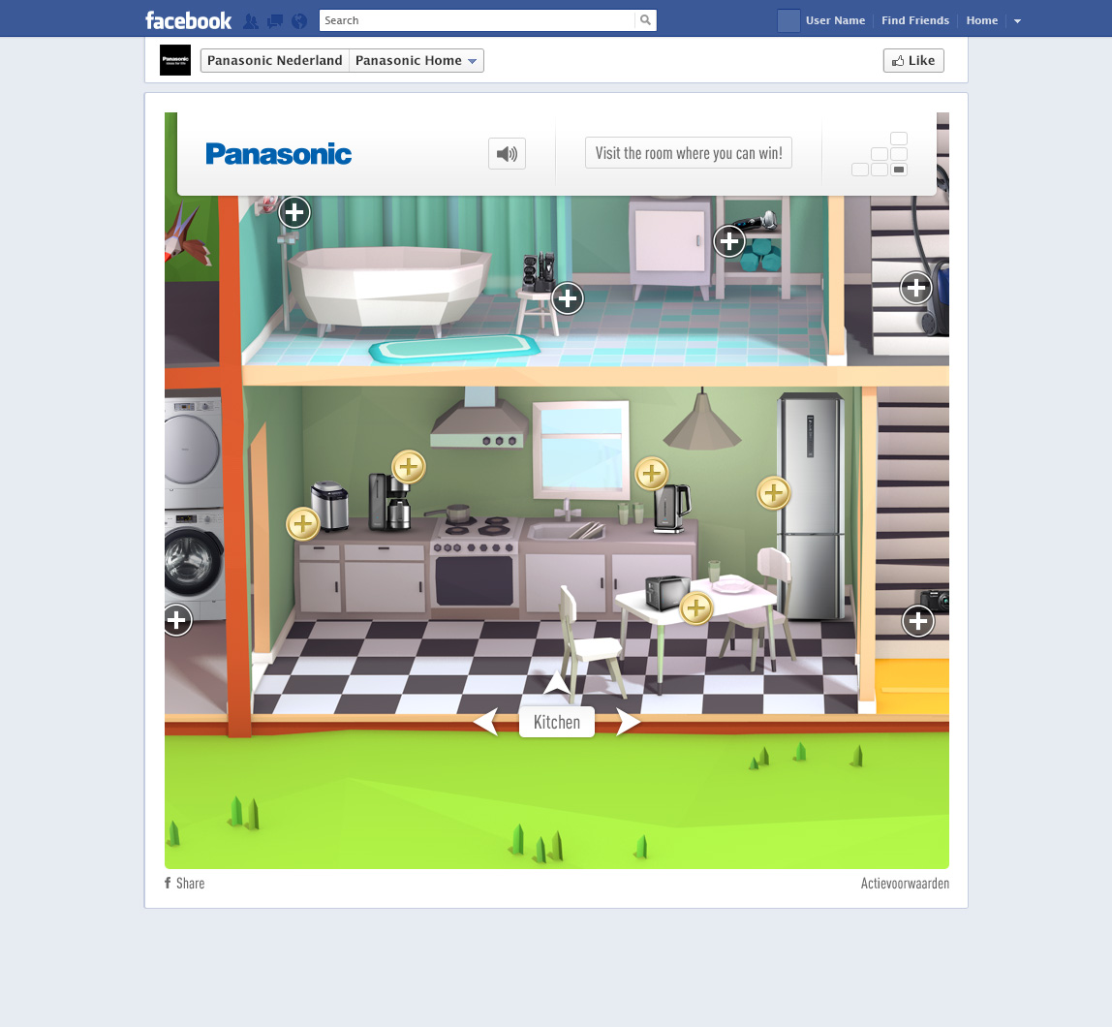Viewport: 1112px width, 1027px height.
Task: Navigate to room on the right arrow
Action: click(628, 722)
